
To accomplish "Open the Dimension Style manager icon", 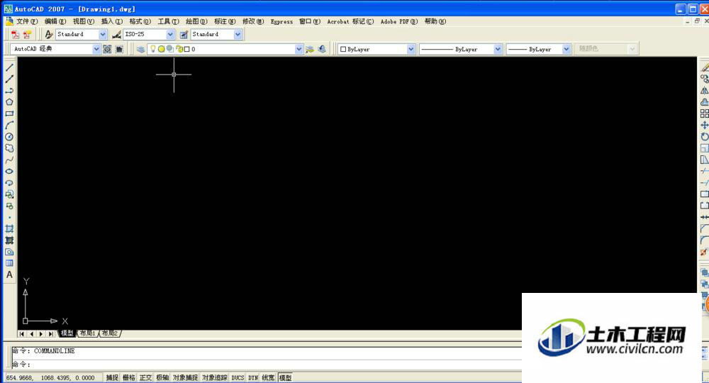I will coord(117,34).
